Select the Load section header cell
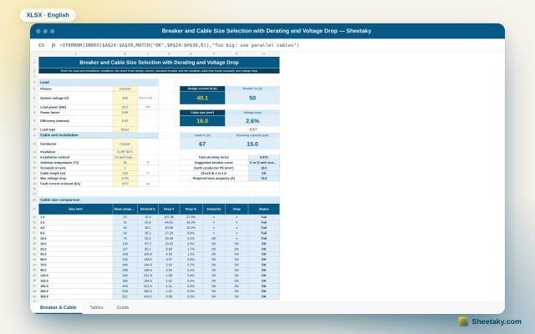The image size is (535, 334). (99, 82)
